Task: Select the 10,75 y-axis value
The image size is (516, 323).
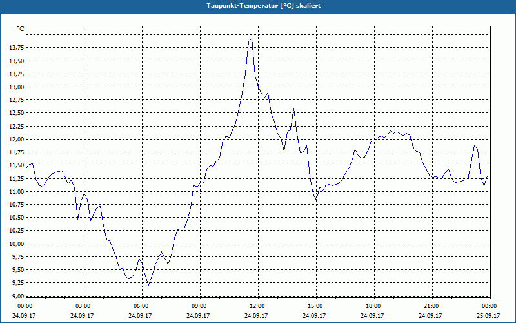Action: pos(17,205)
